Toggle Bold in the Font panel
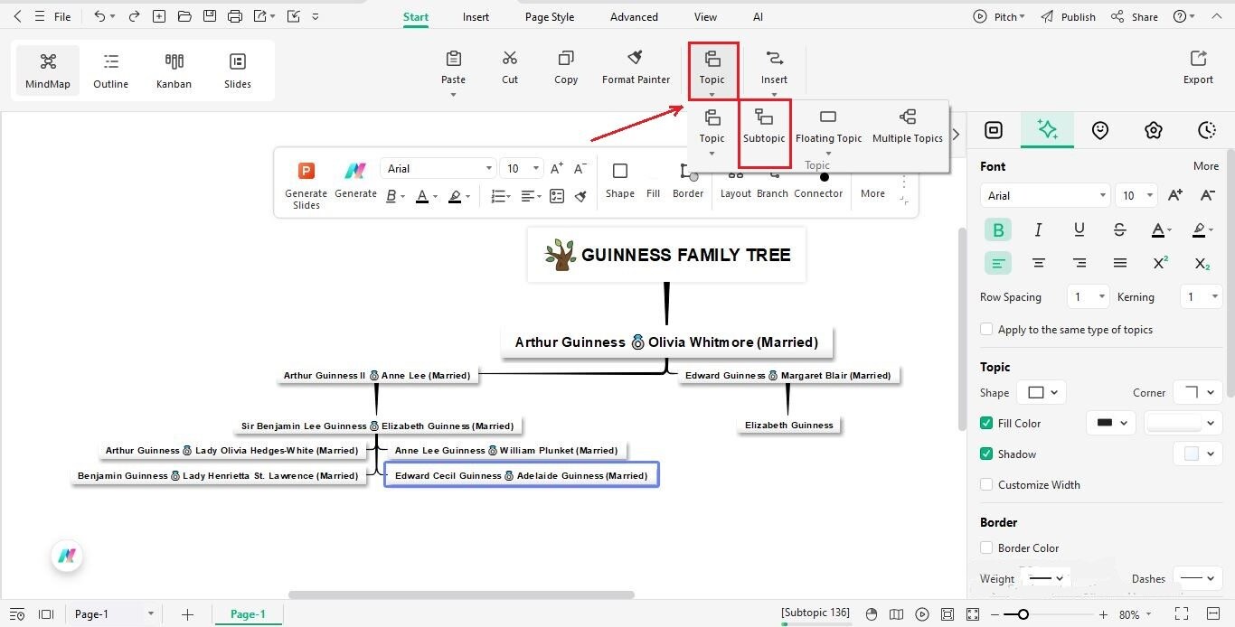 click(x=998, y=229)
